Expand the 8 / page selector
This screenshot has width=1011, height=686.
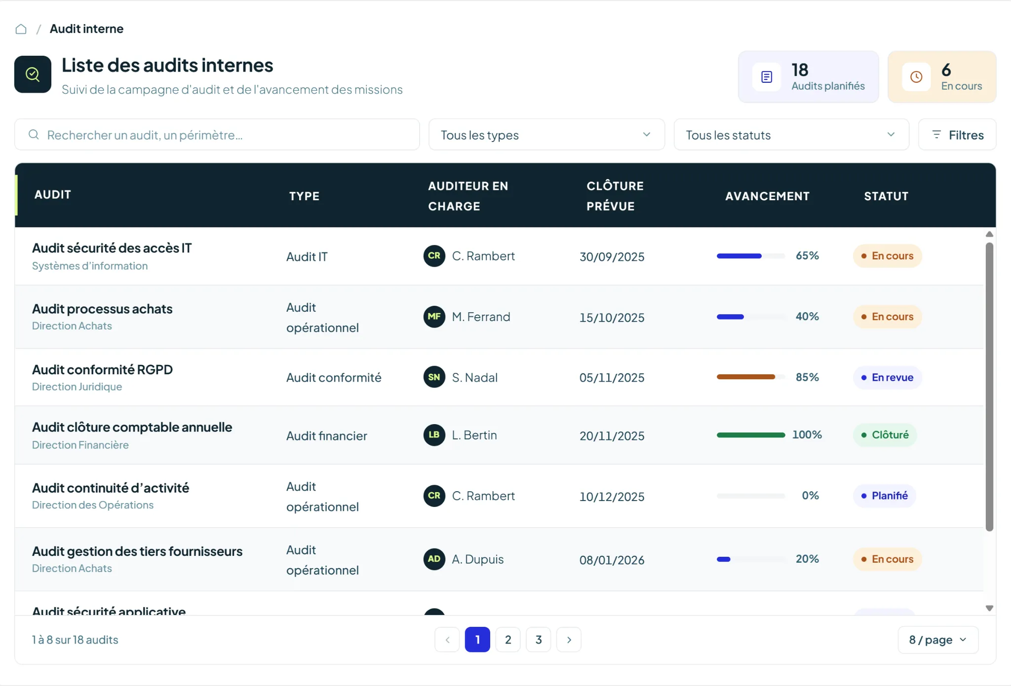click(x=938, y=640)
